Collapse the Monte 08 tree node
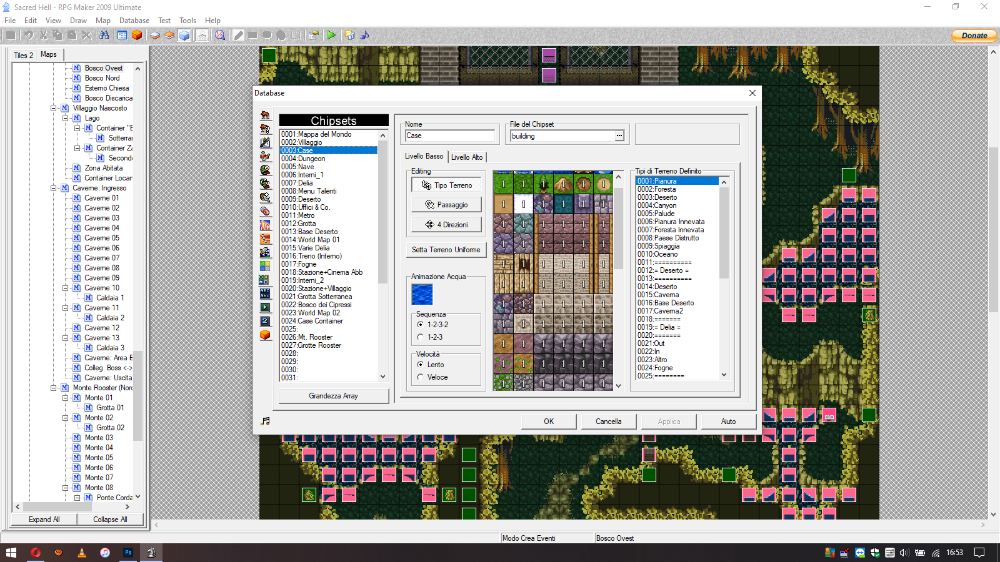This screenshot has height=562, width=1000. pyautogui.click(x=65, y=488)
